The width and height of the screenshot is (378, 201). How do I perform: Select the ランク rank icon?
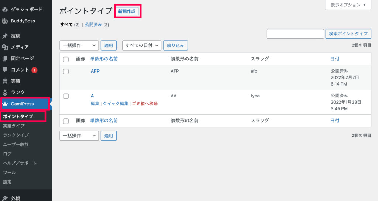pyautogui.click(x=5, y=93)
